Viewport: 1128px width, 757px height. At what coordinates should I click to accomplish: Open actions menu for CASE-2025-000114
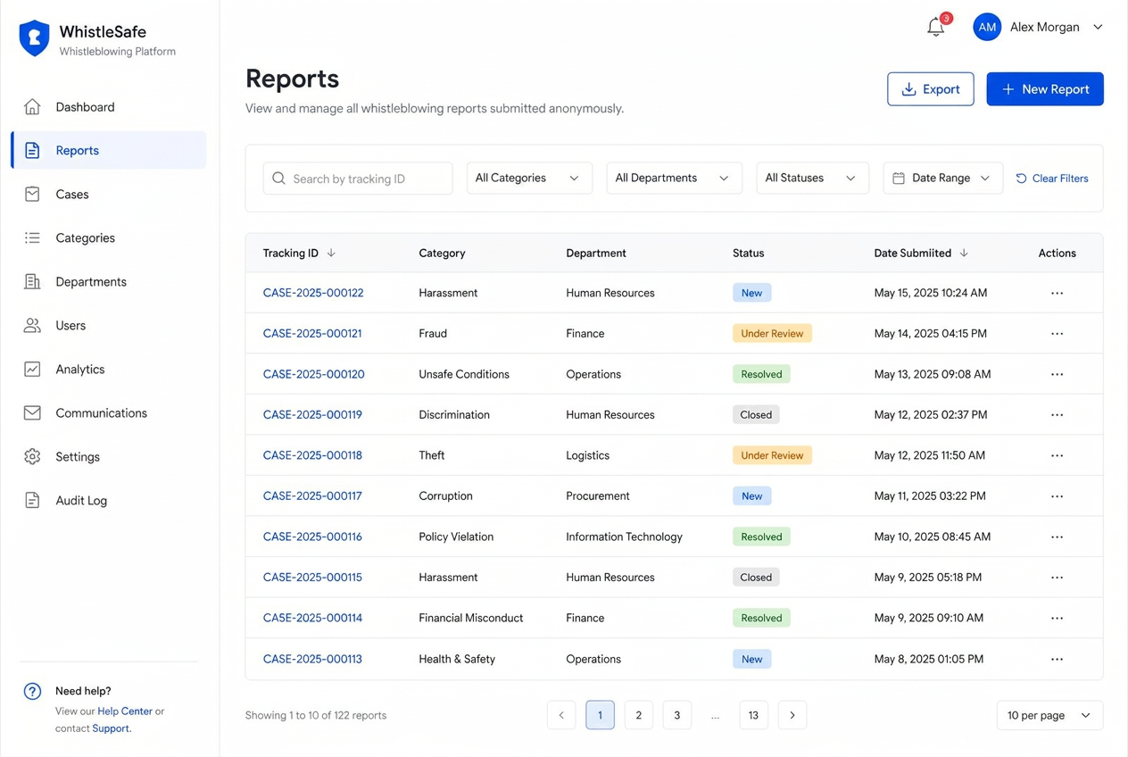[1057, 618]
